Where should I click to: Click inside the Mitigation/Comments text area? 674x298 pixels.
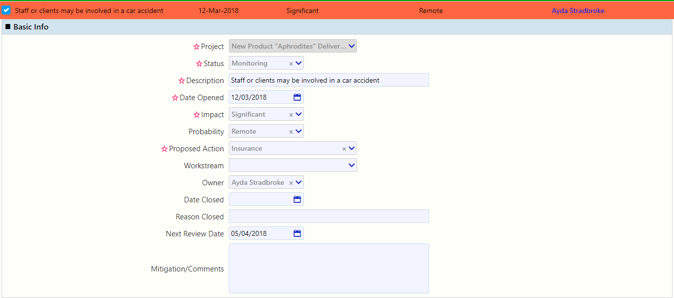[x=328, y=268]
